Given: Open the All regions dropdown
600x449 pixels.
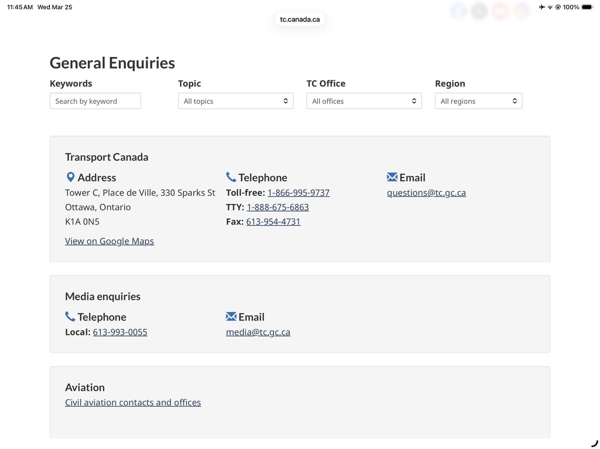Looking at the screenshot, I should [x=478, y=101].
